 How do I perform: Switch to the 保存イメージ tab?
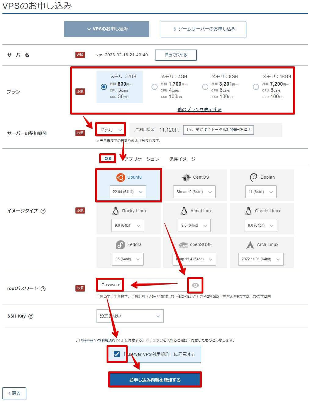coord(182,159)
